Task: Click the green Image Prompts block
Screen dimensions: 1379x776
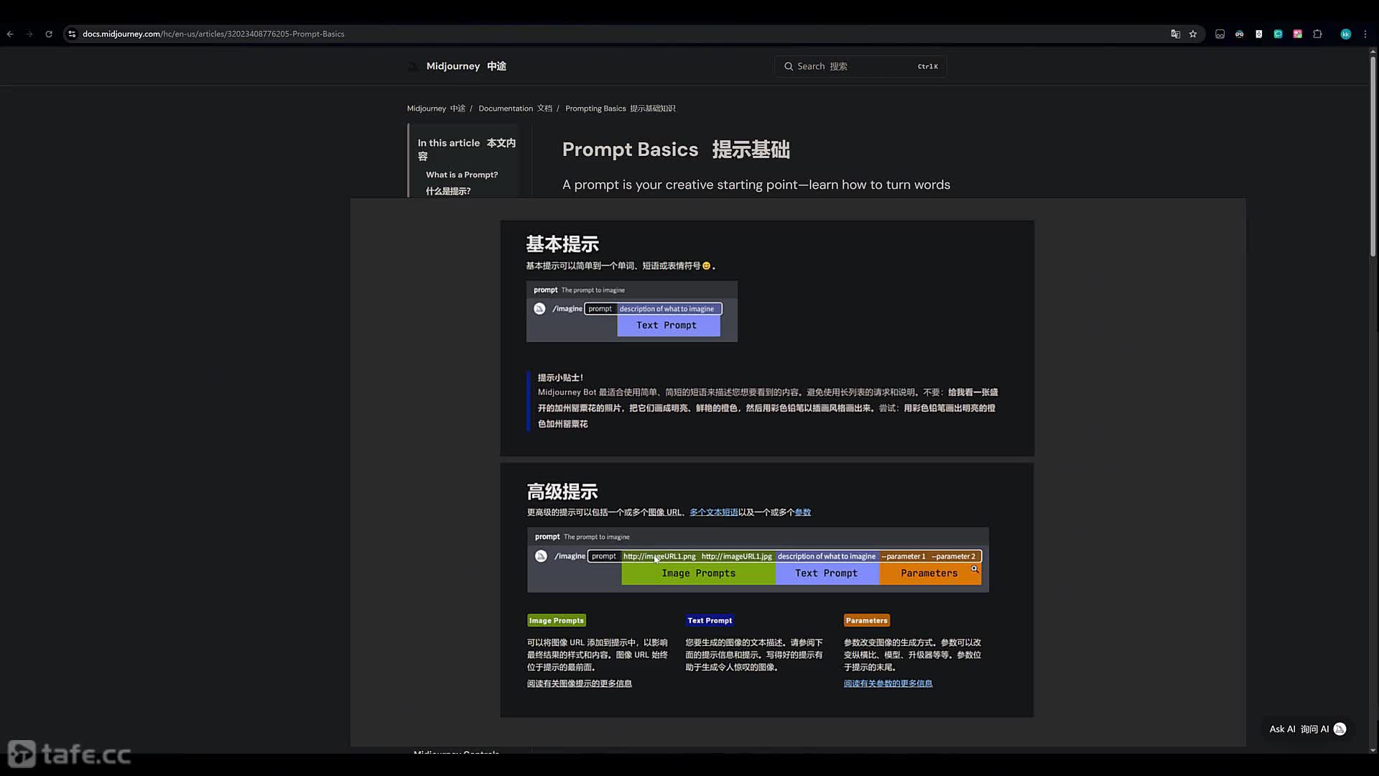Action: pos(698,573)
